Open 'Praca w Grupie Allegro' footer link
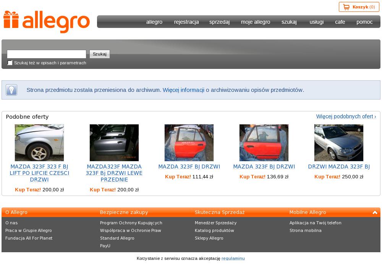The width and height of the screenshot is (382, 266). pyautogui.click(x=29, y=230)
